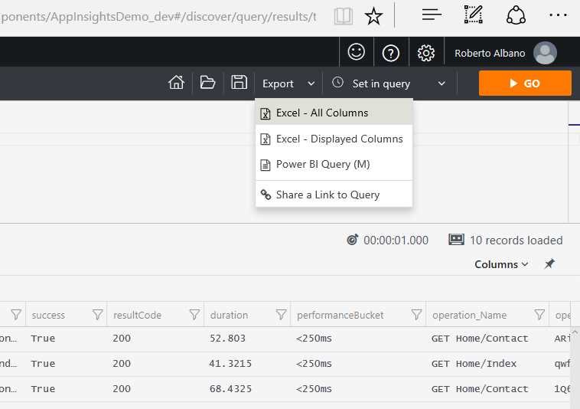Screen dimensions: 580x409
Task: Run the query with GO button
Action: point(525,83)
